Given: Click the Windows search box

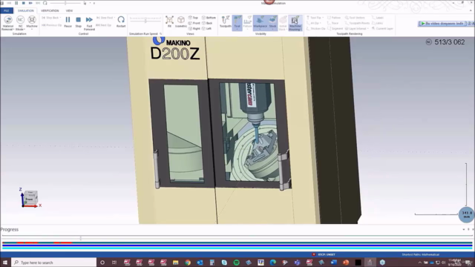Looking at the screenshot, I should (x=54, y=263).
